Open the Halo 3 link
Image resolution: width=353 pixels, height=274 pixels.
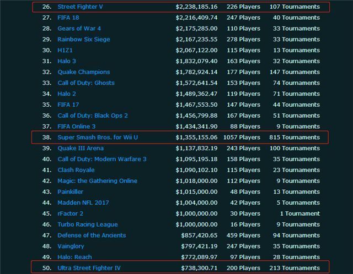coord(67,61)
